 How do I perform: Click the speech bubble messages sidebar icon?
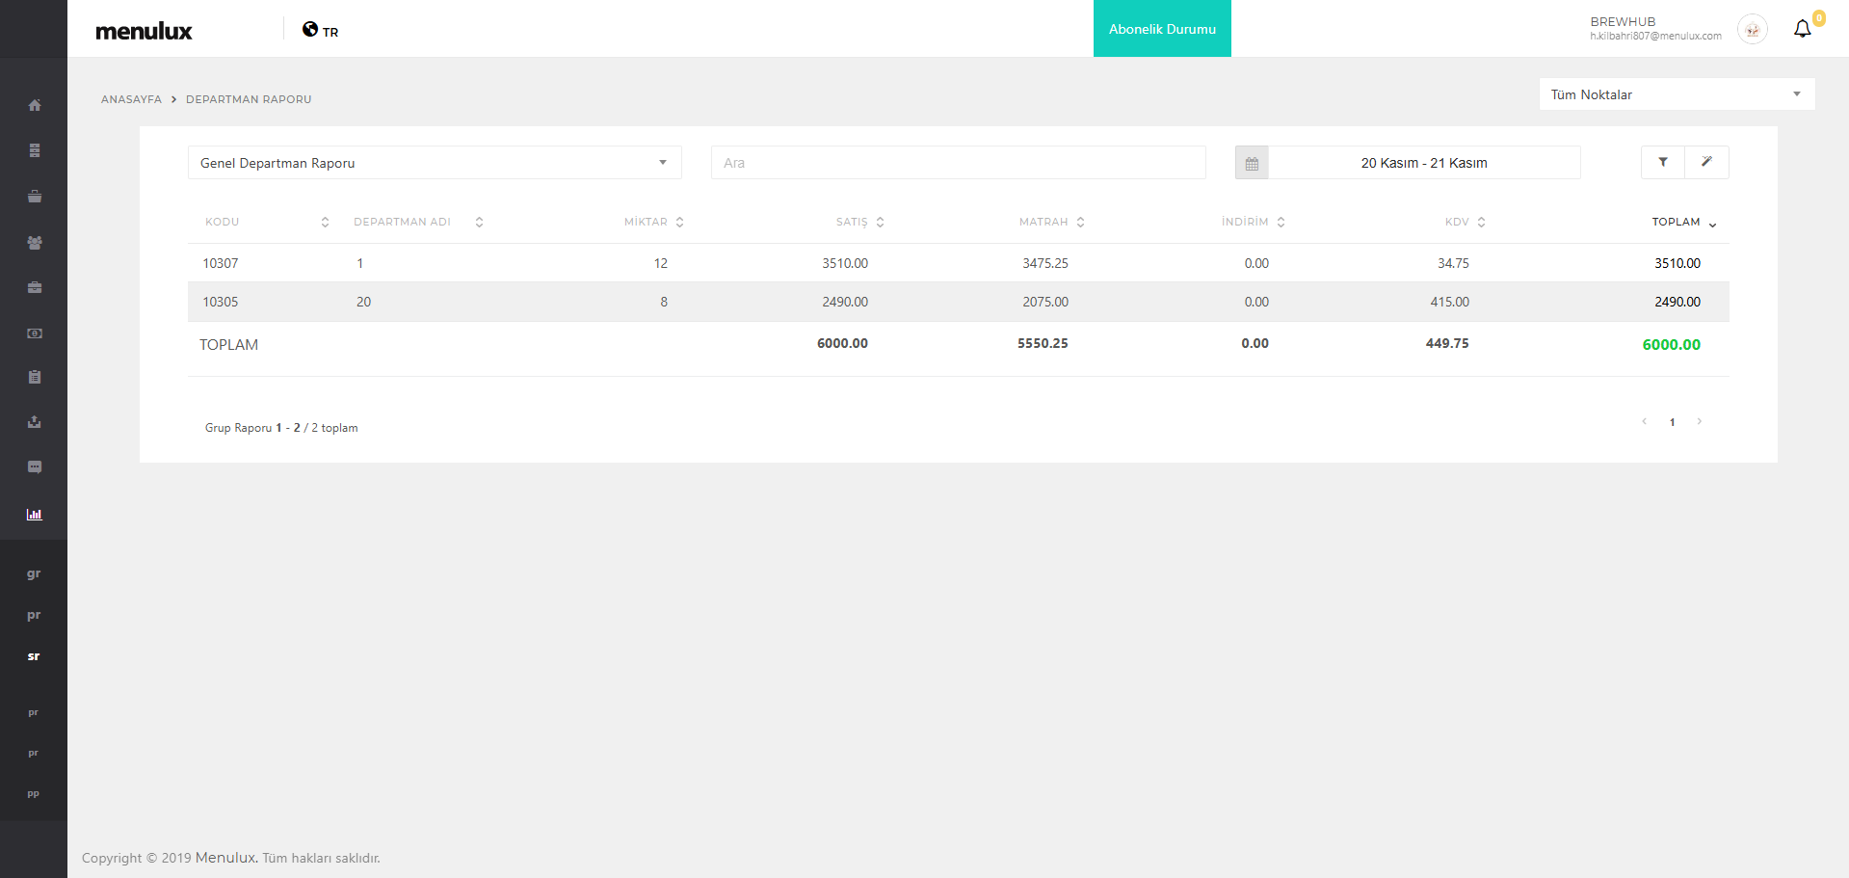click(35, 467)
